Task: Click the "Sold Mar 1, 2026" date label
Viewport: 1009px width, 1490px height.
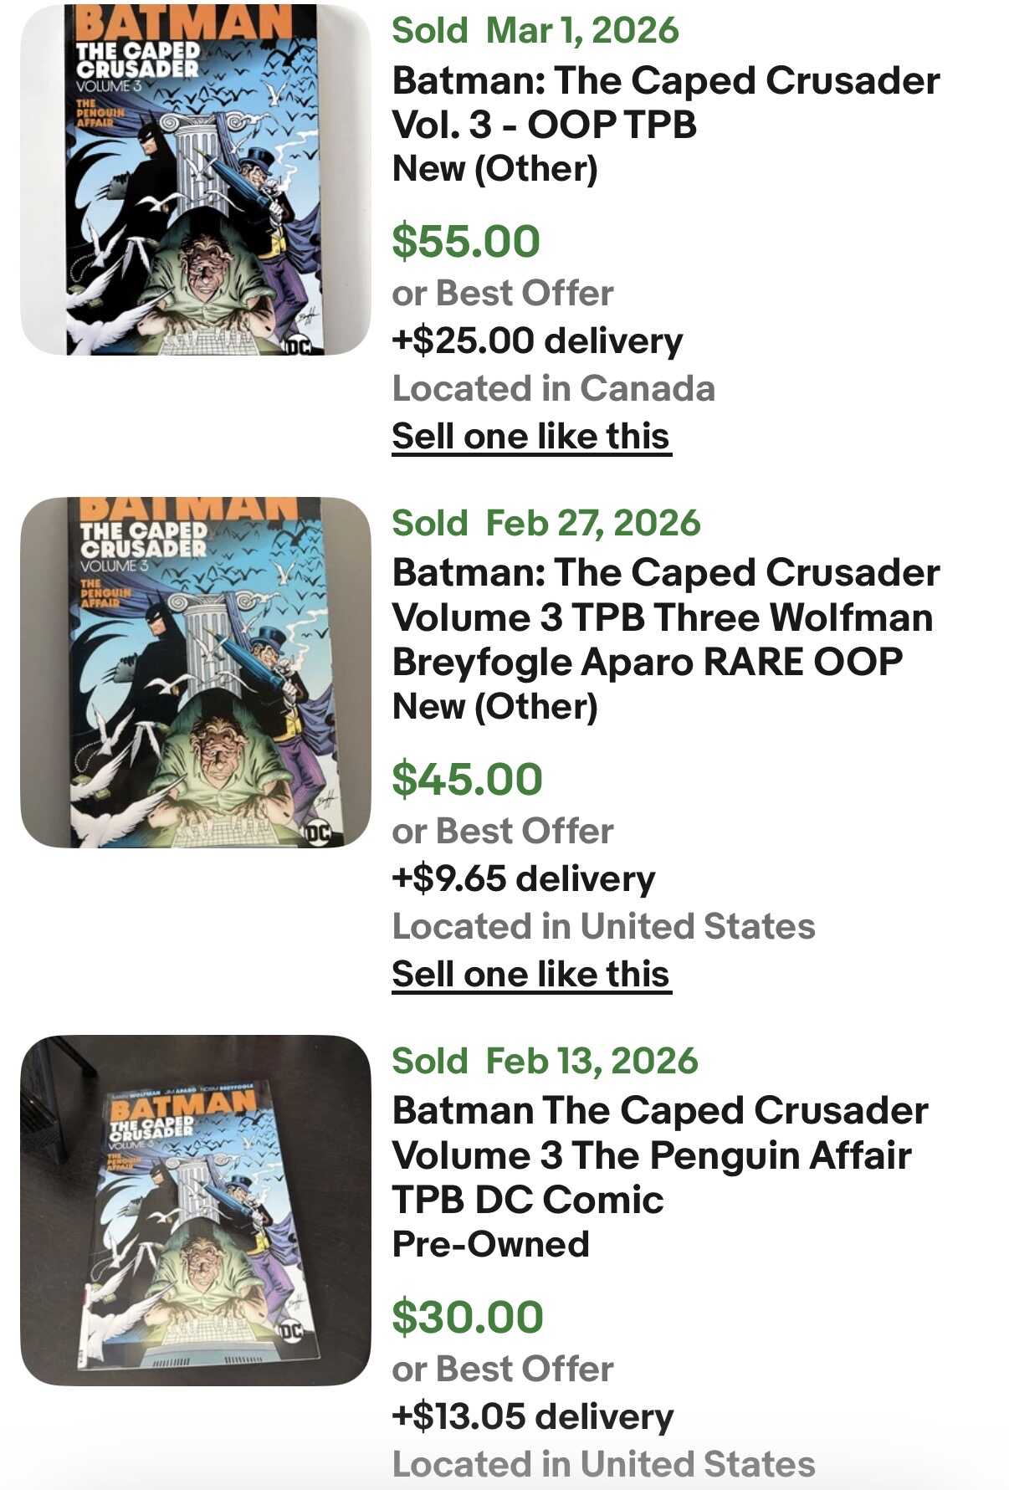Action: click(535, 31)
